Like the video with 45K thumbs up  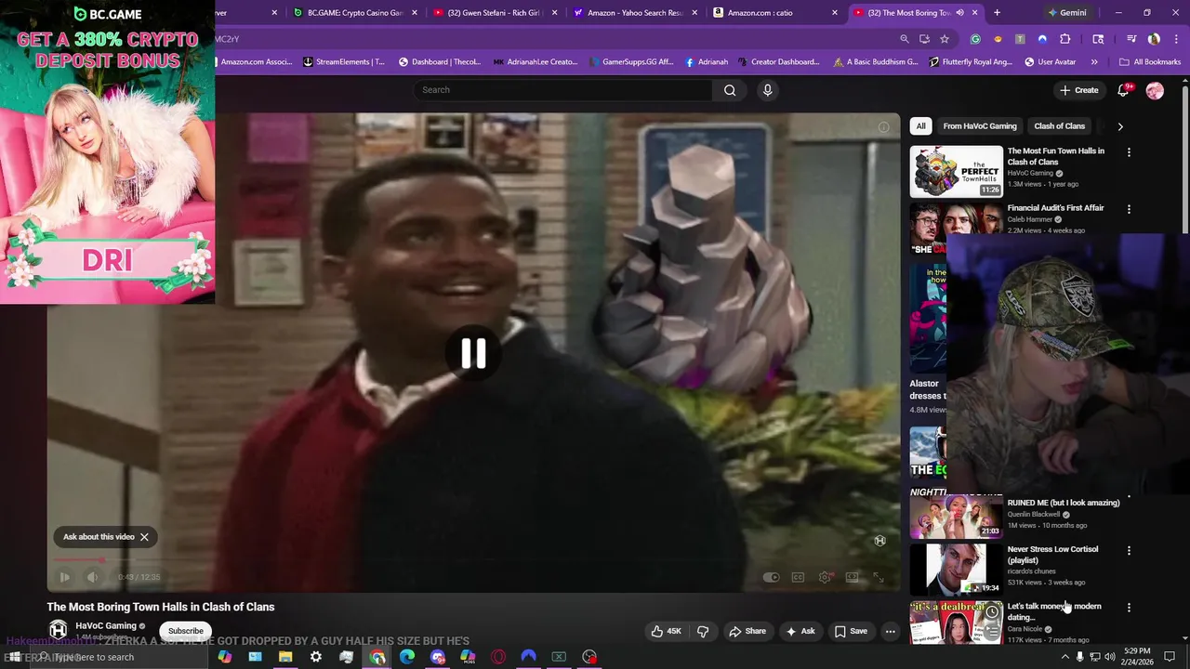point(666,631)
